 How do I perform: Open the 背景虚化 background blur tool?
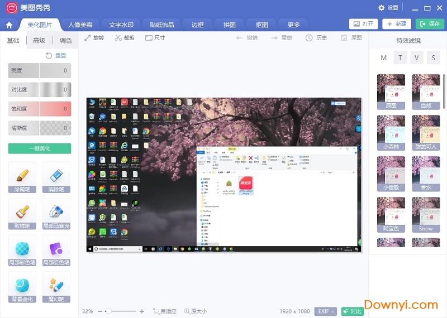click(x=22, y=287)
